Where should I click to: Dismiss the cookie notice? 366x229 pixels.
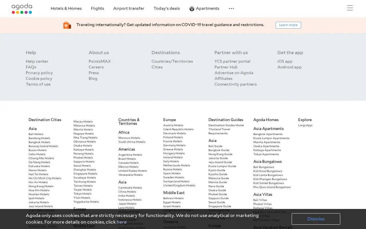(x=316, y=219)
